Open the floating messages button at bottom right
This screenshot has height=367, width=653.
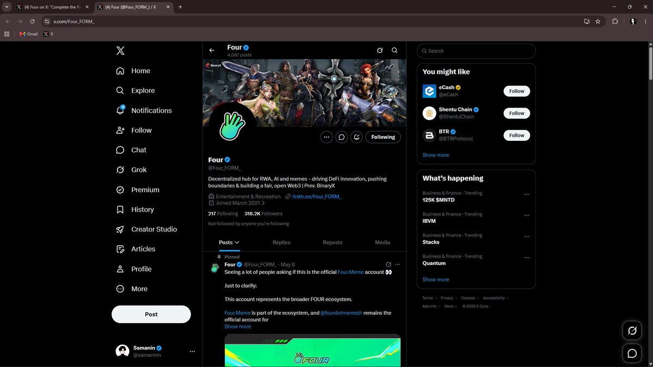pos(632,353)
